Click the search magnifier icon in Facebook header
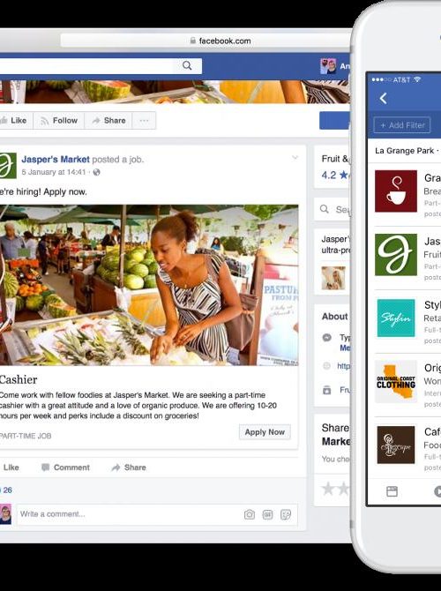 pos(187,65)
